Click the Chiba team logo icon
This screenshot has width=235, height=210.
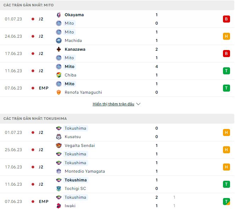[x=59, y=75]
